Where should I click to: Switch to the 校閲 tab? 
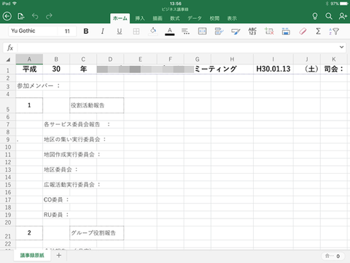[214, 18]
